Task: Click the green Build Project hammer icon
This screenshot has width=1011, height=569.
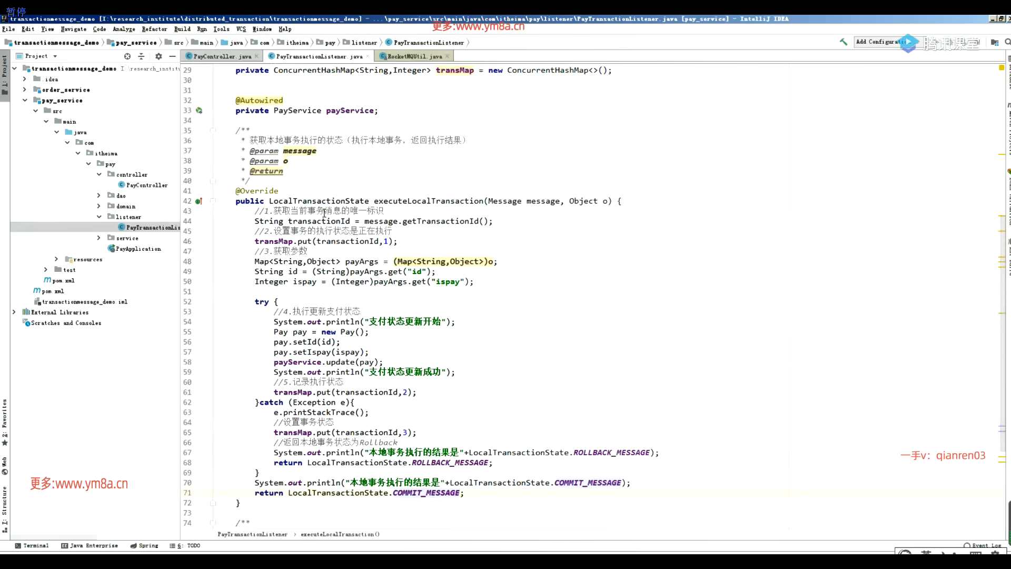Action: (843, 42)
